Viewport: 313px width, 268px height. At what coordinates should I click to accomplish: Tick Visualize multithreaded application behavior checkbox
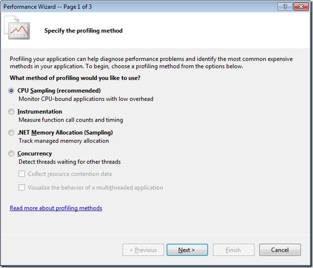pos(22,187)
